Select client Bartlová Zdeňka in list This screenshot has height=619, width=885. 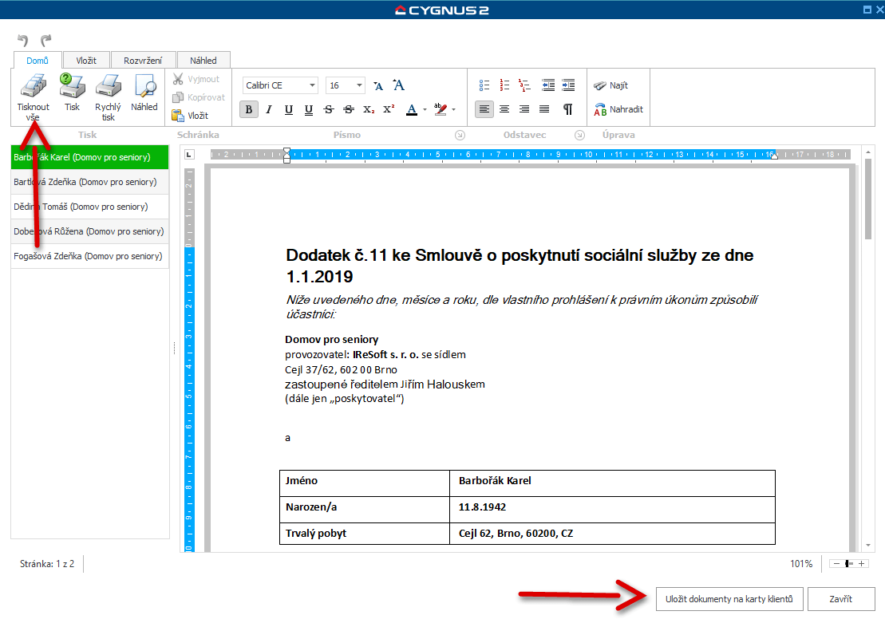tap(89, 182)
